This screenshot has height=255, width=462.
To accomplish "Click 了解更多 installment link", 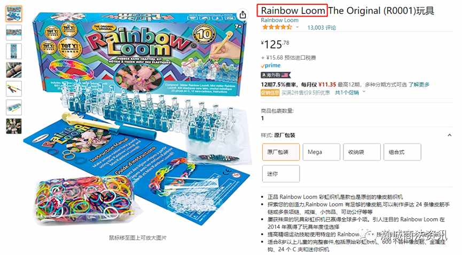I will [419, 84].
